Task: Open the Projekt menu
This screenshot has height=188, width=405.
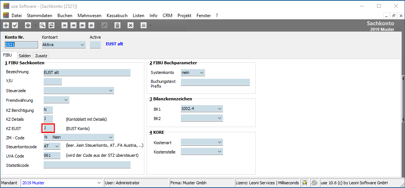Action: [185, 16]
